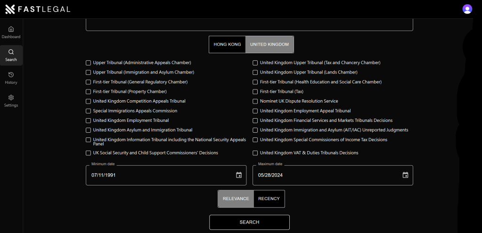Screen dimensions: 482x233
Task: Sort results by Relevance
Action: coord(236,199)
